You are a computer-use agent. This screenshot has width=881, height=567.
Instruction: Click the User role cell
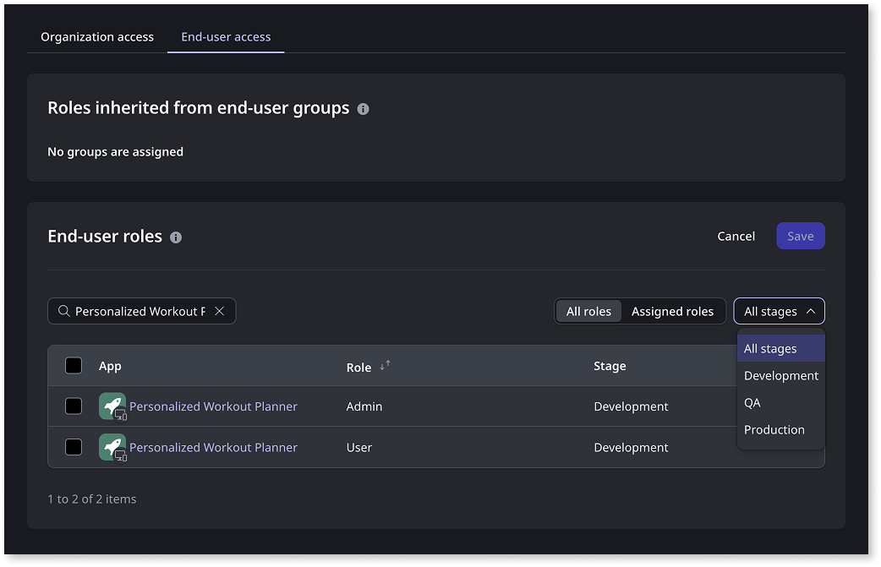point(359,447)
